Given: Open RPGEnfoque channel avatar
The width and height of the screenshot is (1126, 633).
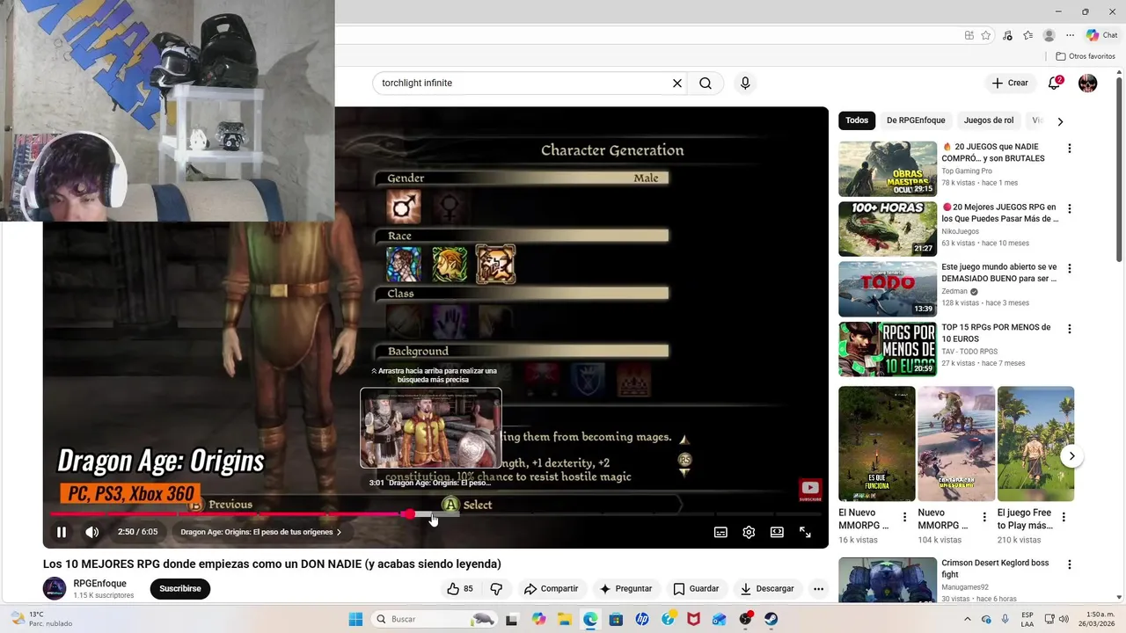Looking at the screenshot, I should [55, 589].
